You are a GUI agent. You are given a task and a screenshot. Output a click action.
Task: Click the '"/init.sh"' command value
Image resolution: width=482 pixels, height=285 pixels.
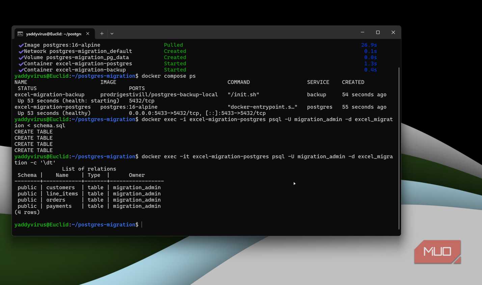(243, 95)
